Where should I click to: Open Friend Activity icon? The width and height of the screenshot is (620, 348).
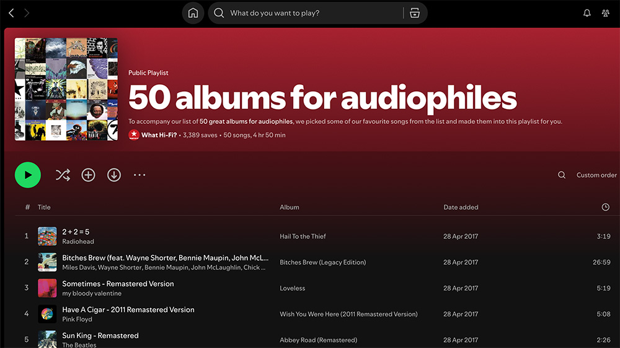tap(606, 13)
